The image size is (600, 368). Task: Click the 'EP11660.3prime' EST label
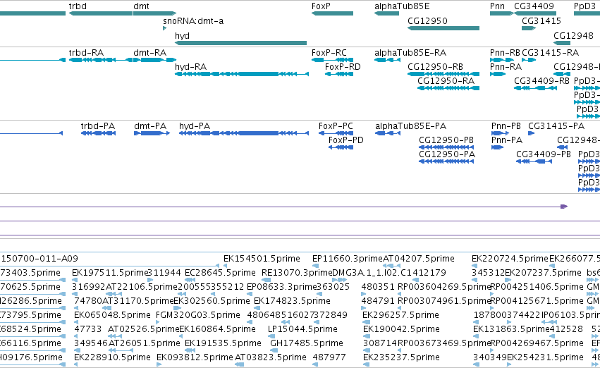[348, 259]
